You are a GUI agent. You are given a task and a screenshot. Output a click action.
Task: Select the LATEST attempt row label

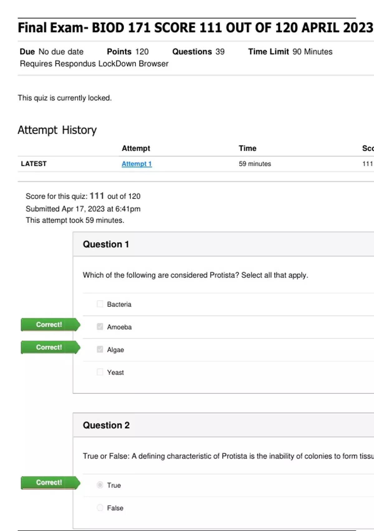click(34, 164)
